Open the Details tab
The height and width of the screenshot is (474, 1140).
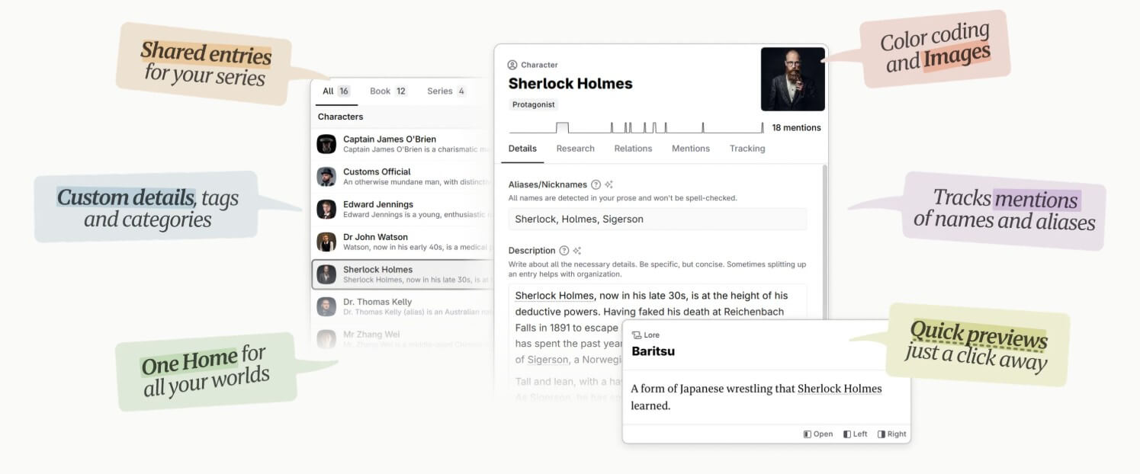(522, 149)
